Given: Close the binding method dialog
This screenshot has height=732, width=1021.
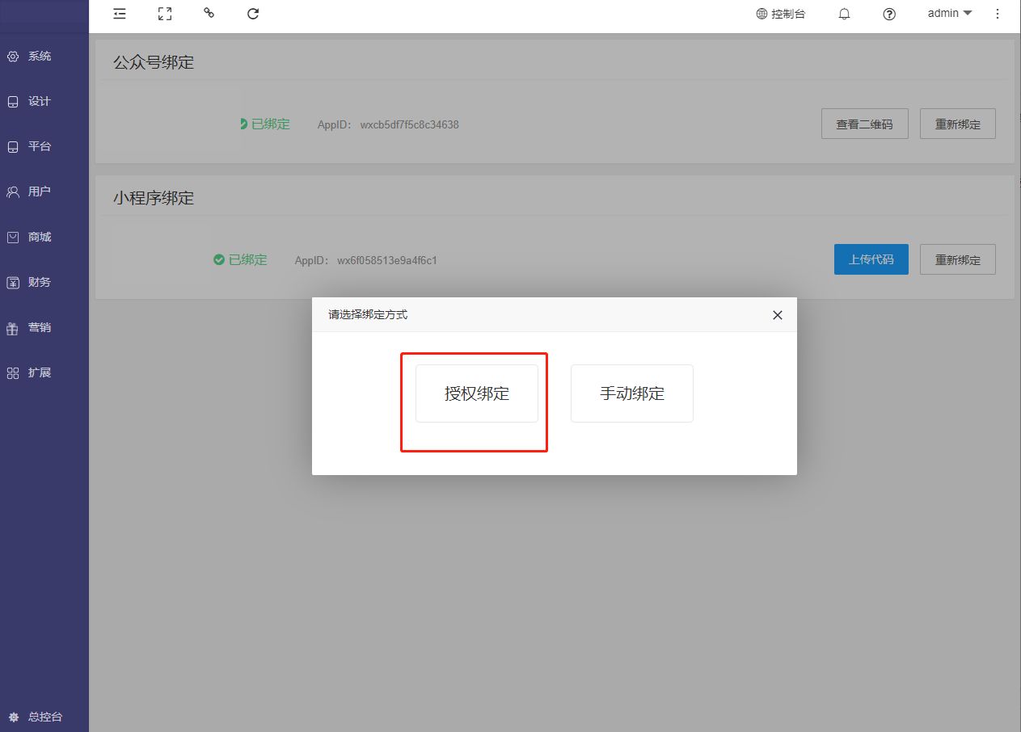Looking at the screenshot, I should pos(778,315).
